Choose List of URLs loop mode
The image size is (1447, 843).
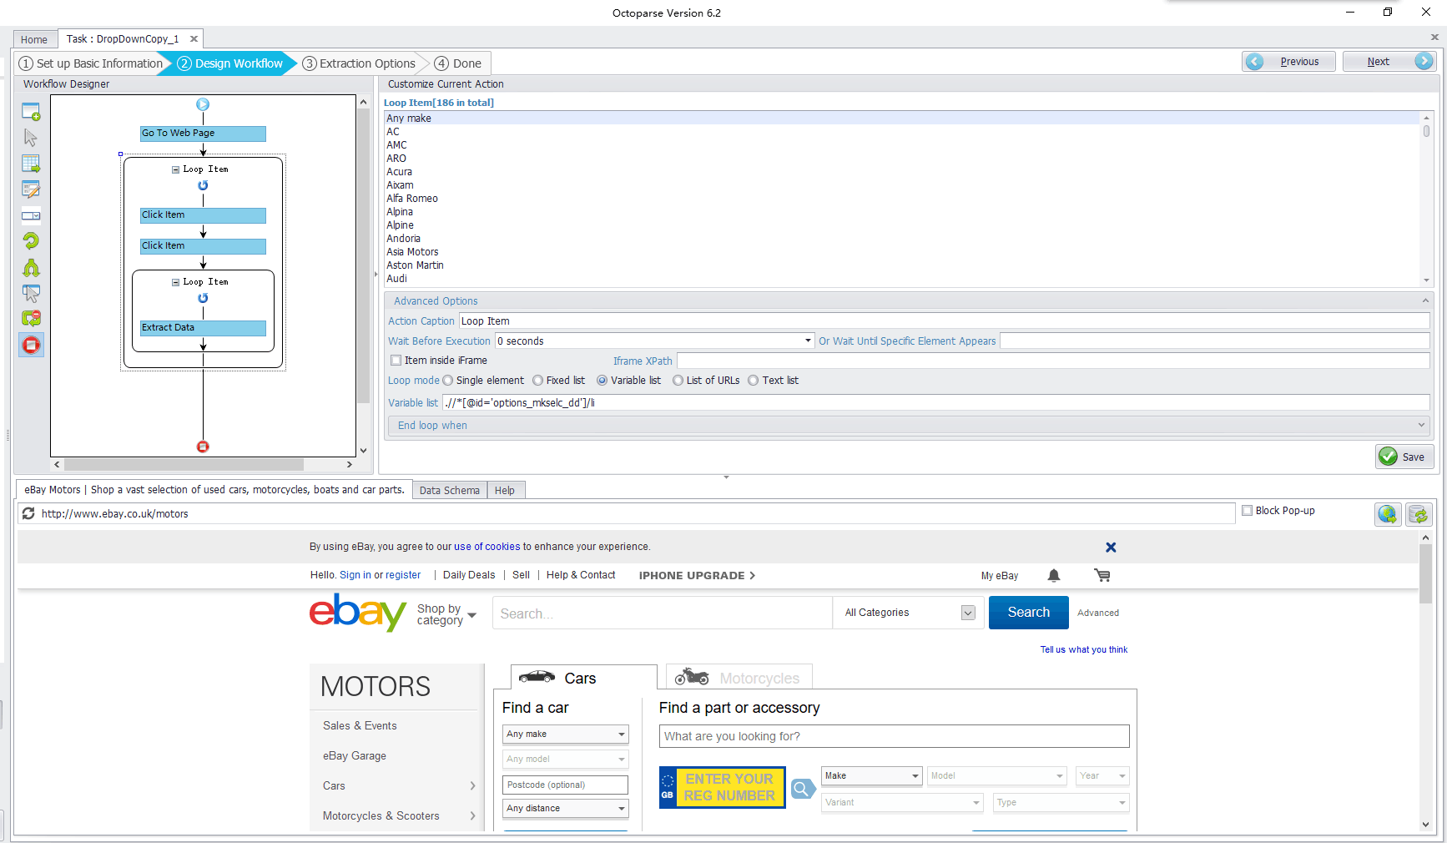point(678,381)
